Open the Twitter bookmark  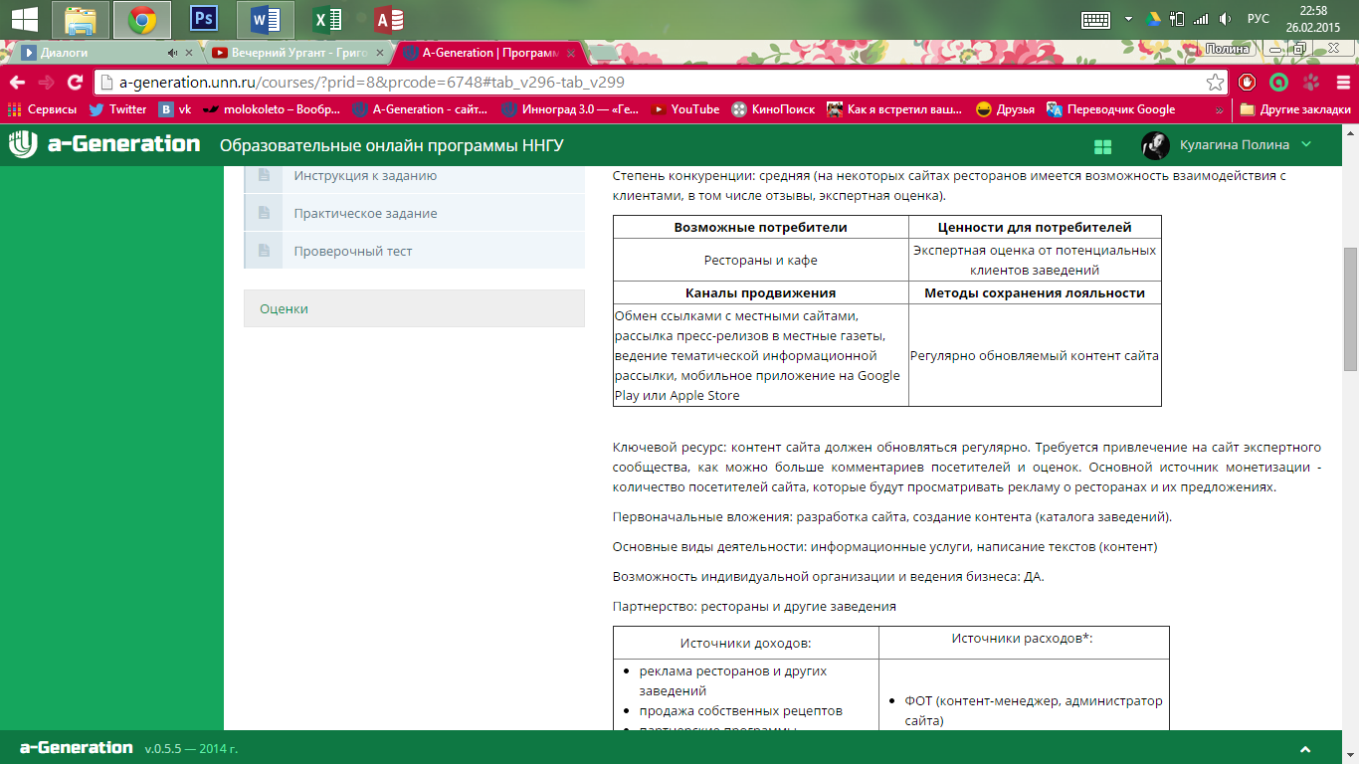pyautogui.click(x=117, y=109)
